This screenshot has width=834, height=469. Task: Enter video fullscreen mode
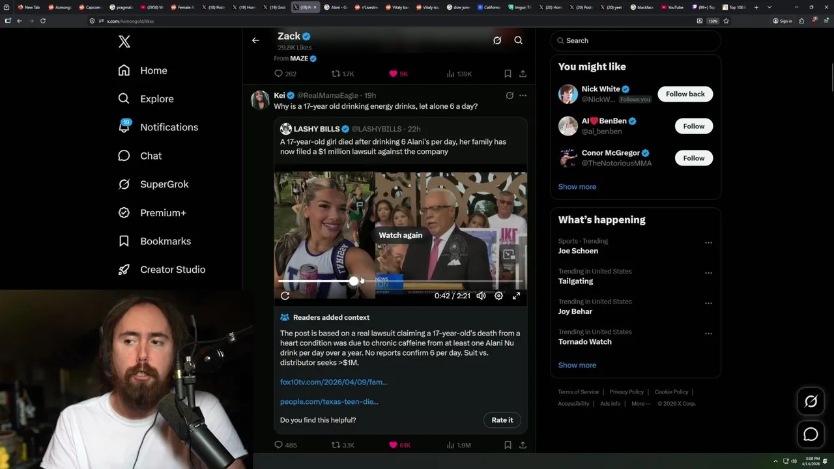(516, 296)
